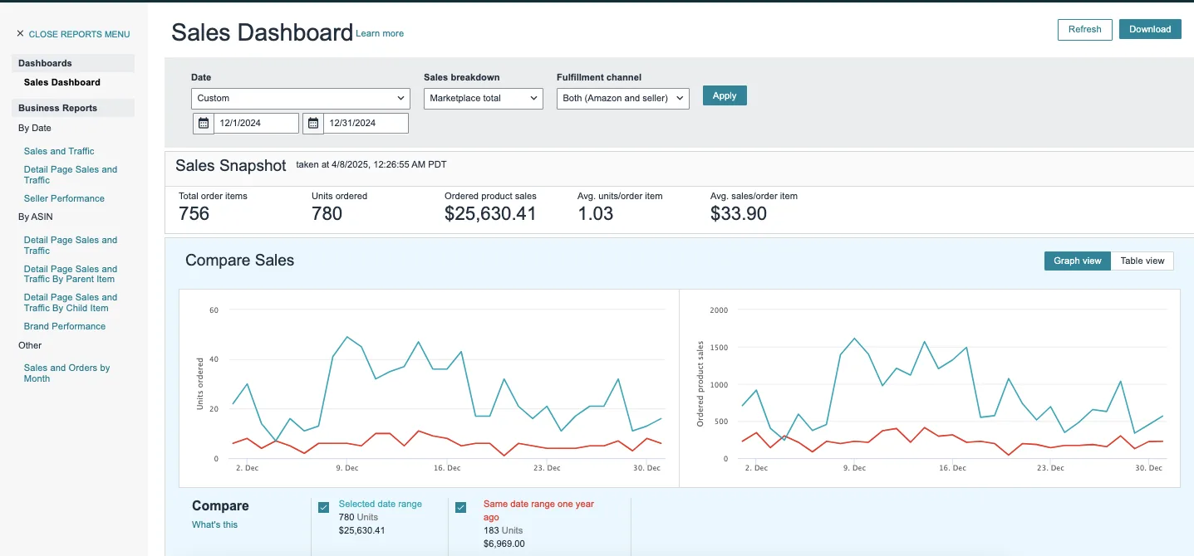Click the What's this link
Image resolution: width=1194 pixels, height=556 pixels.
tap(214, 524)
